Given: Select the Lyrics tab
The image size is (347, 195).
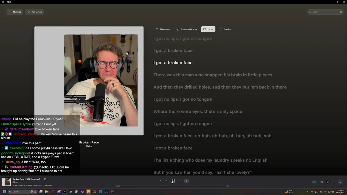Looking at the screenshot, I should click(x=208, y=29).
